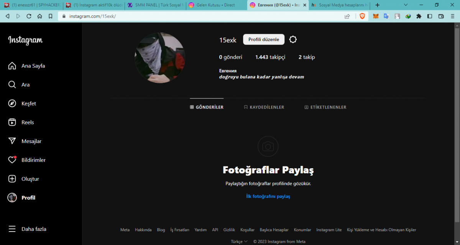
Task: Switch to İnstagram aktif10k browser tab
Action: [x=94, y=5]
